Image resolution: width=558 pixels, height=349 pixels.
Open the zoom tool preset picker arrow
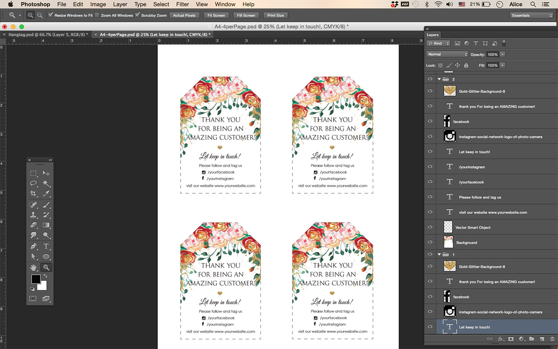[x=20, y=16]
